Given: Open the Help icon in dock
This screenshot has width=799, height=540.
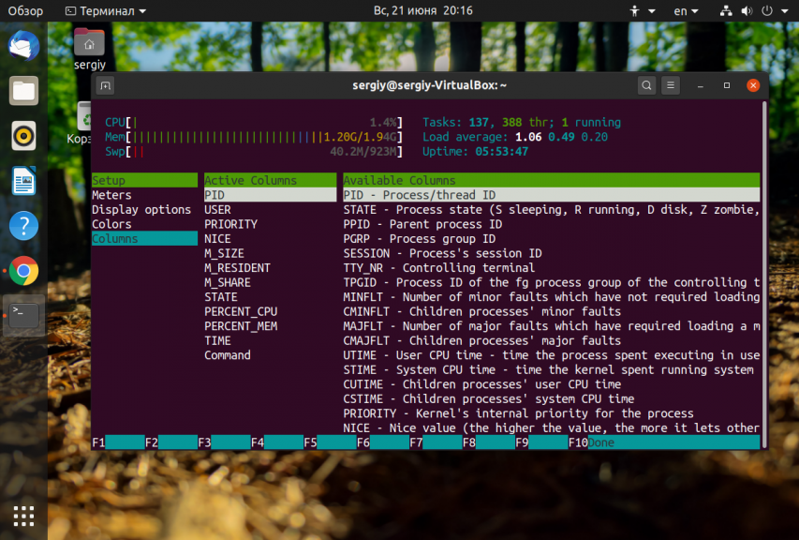Looking at the screenshot, I should [23, 225].
